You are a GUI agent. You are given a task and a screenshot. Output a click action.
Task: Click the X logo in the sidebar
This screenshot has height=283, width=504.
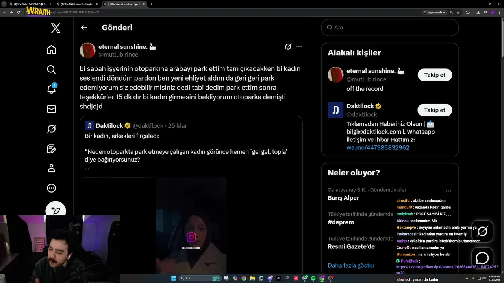[x=56, y=28]
